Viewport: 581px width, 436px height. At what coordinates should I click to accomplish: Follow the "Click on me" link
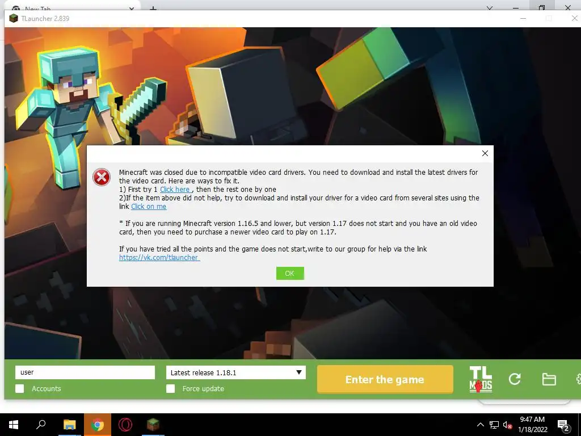point(149,207)
